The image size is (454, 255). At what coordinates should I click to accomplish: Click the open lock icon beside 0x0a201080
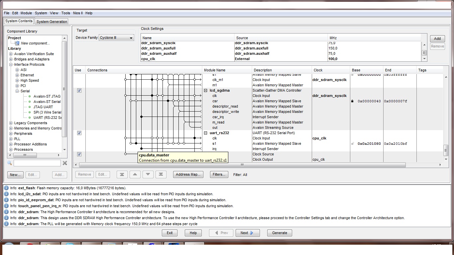click(x=352, y=143)
